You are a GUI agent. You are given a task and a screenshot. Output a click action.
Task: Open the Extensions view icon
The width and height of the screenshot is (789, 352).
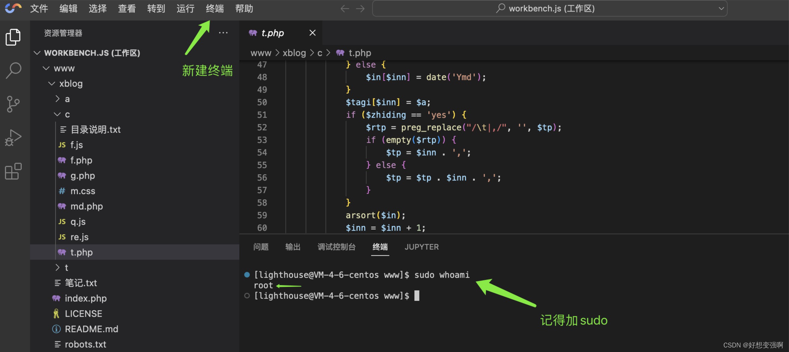click(13, 171)
